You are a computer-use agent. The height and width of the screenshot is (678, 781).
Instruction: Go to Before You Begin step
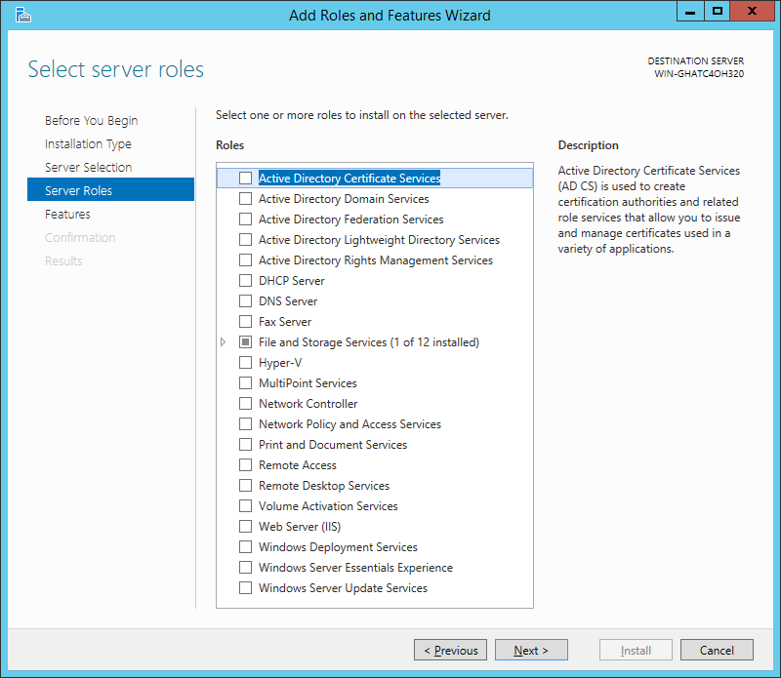(91, 120)
